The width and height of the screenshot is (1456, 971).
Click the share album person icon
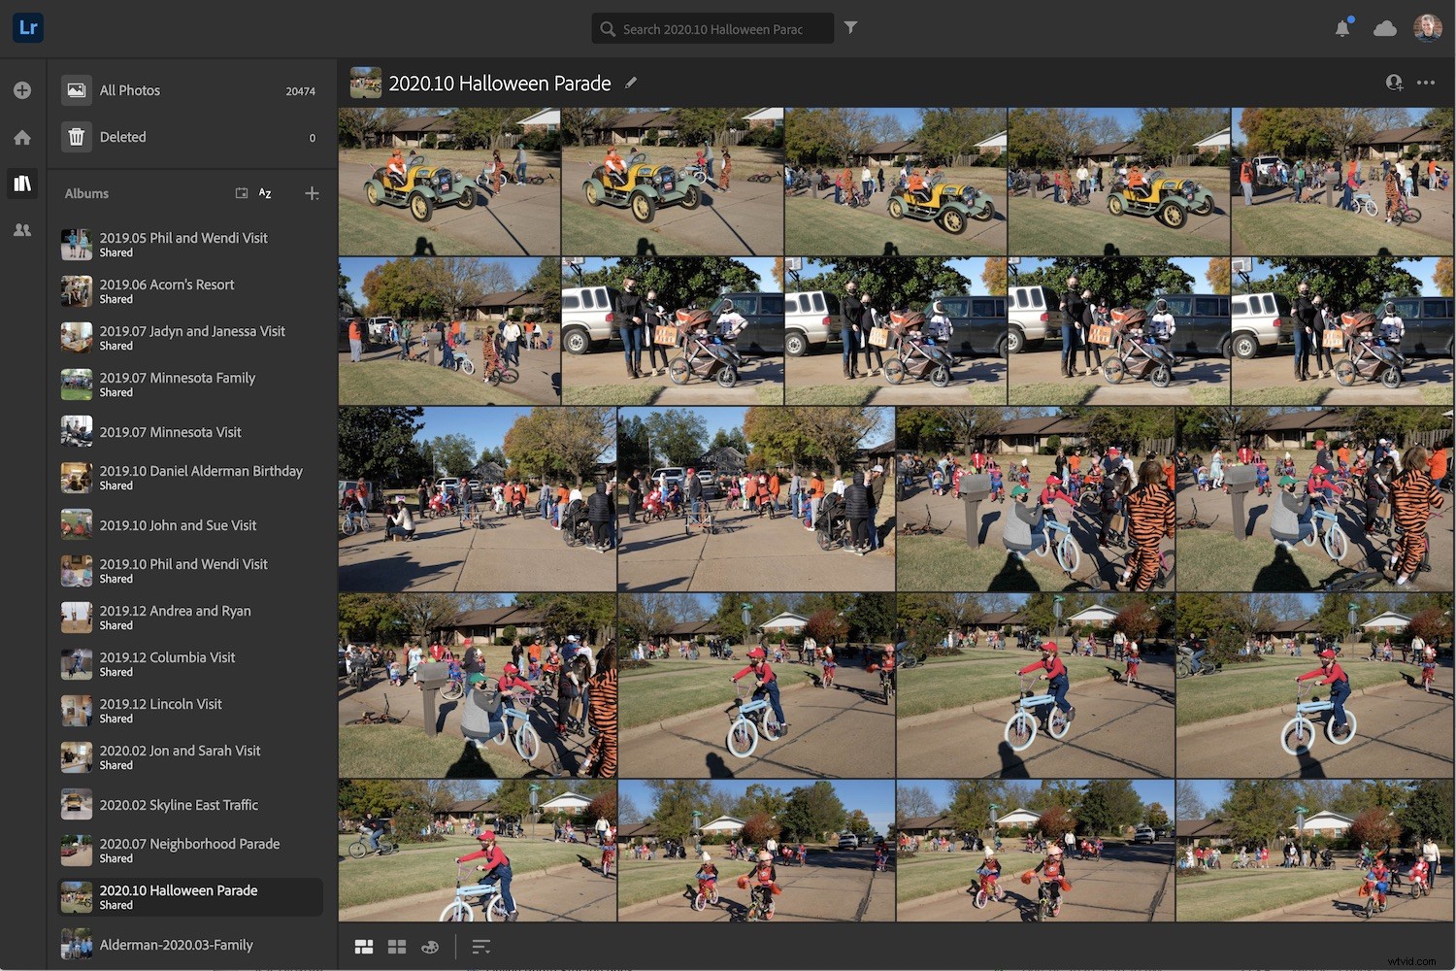(1395, 84)
